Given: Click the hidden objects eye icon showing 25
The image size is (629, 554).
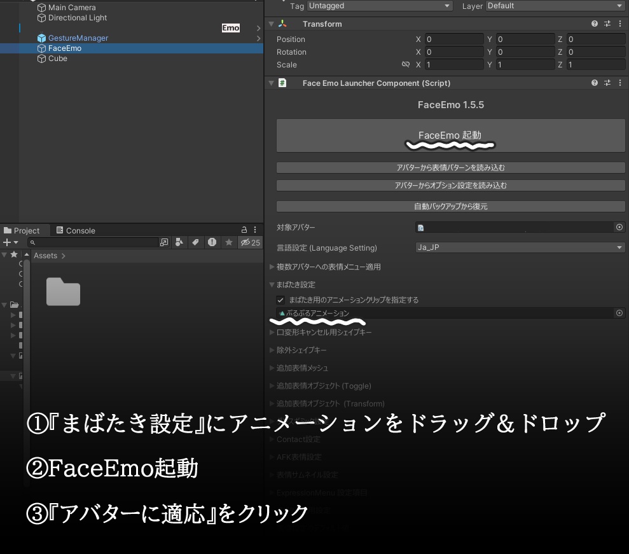Looking at the screenshot, I should point(245,242).
